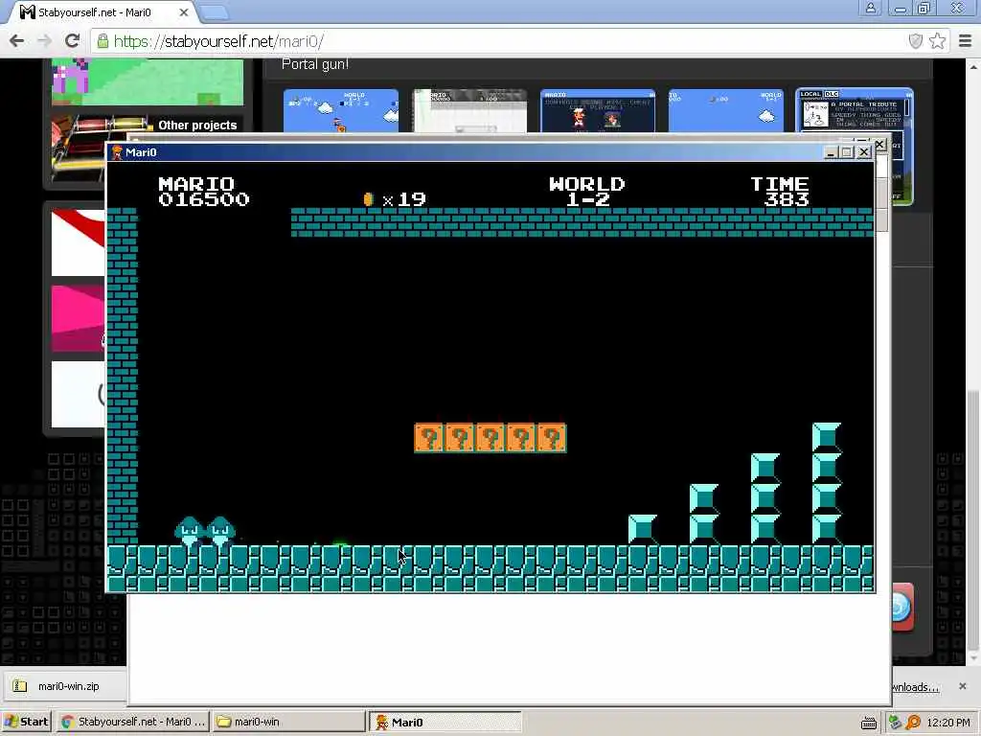Click the downloads link in download bar
This screenshot has height=736, width=981.
pos(916,687)
